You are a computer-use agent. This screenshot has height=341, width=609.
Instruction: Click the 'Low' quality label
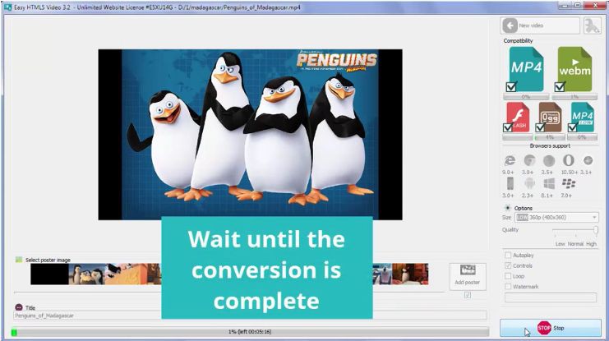(x=560, y=244)
